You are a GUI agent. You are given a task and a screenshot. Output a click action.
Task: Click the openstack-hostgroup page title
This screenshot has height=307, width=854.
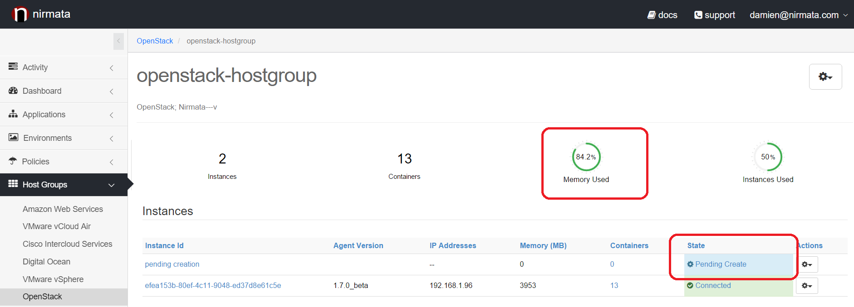[226, 76]
